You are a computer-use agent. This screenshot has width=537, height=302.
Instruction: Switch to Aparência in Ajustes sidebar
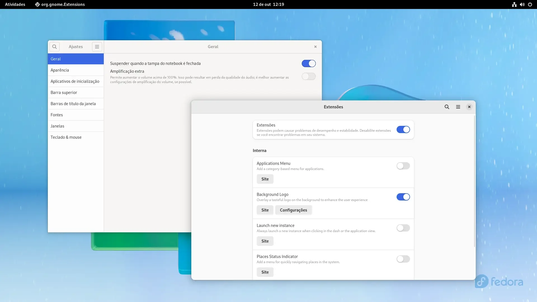coord(76,70)
